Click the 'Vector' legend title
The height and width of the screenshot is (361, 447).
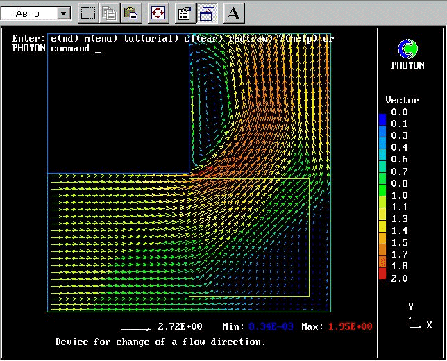(402, 101)
